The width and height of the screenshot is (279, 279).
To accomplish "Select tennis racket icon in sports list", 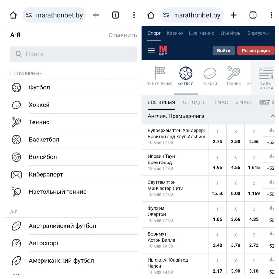I will [x=16, y=122].
